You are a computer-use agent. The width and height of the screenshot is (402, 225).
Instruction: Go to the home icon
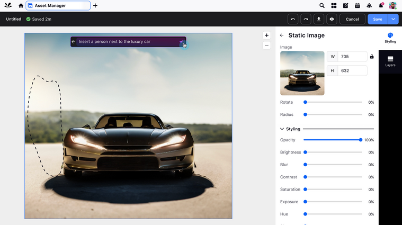(21, 6)
